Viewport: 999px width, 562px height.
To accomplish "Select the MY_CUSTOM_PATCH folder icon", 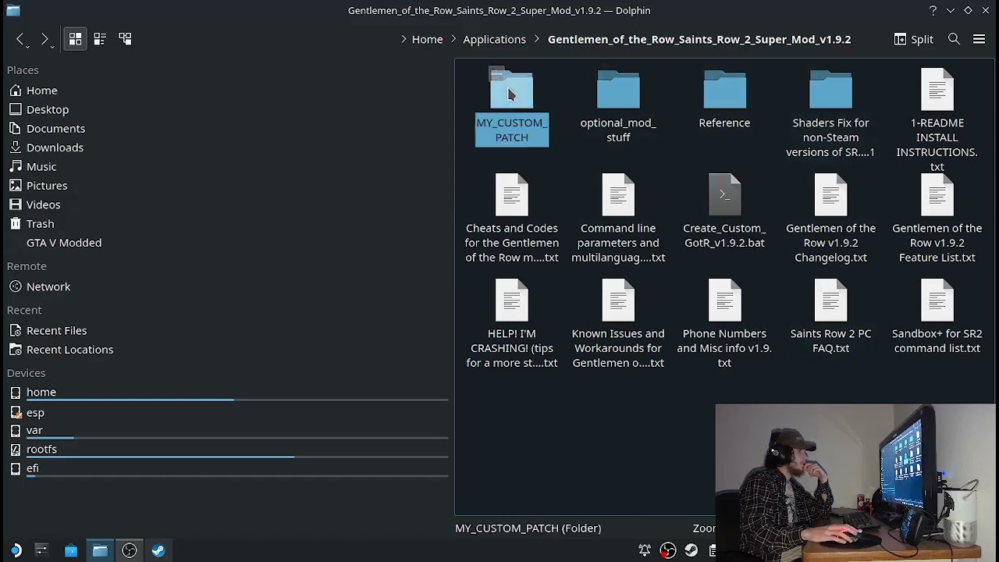I will (512, 89).
